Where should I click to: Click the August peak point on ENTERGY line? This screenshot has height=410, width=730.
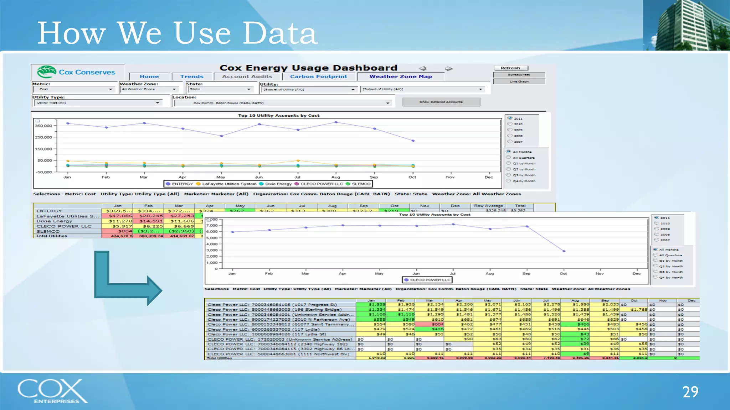336,122
